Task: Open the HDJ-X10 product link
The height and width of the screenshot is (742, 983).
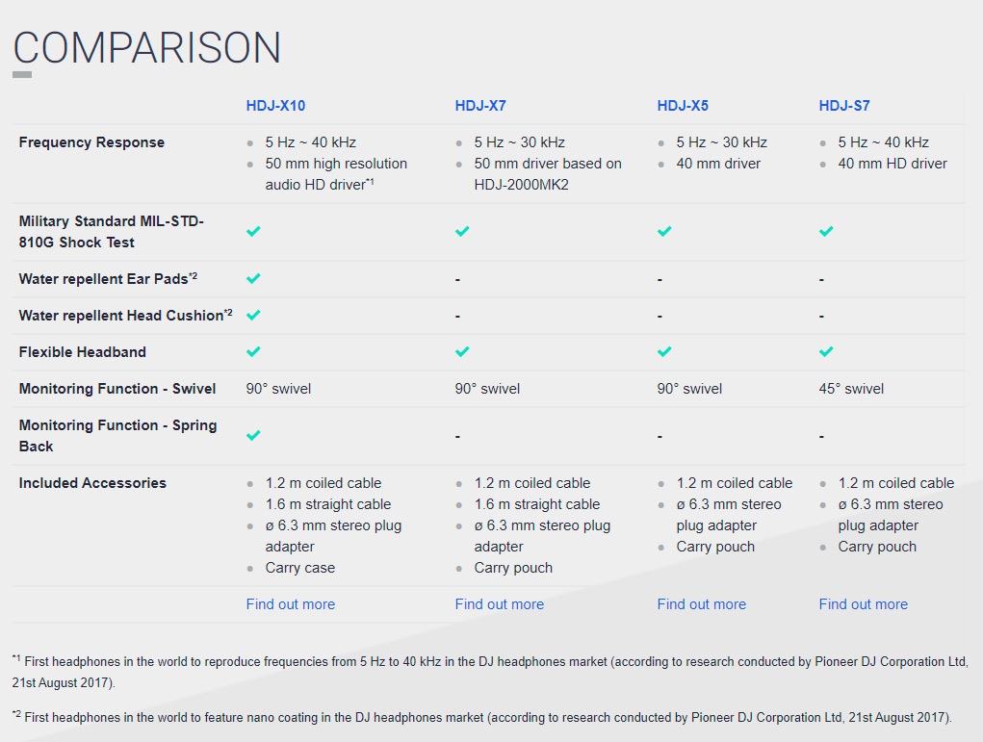Action: [x=275, y=106]
